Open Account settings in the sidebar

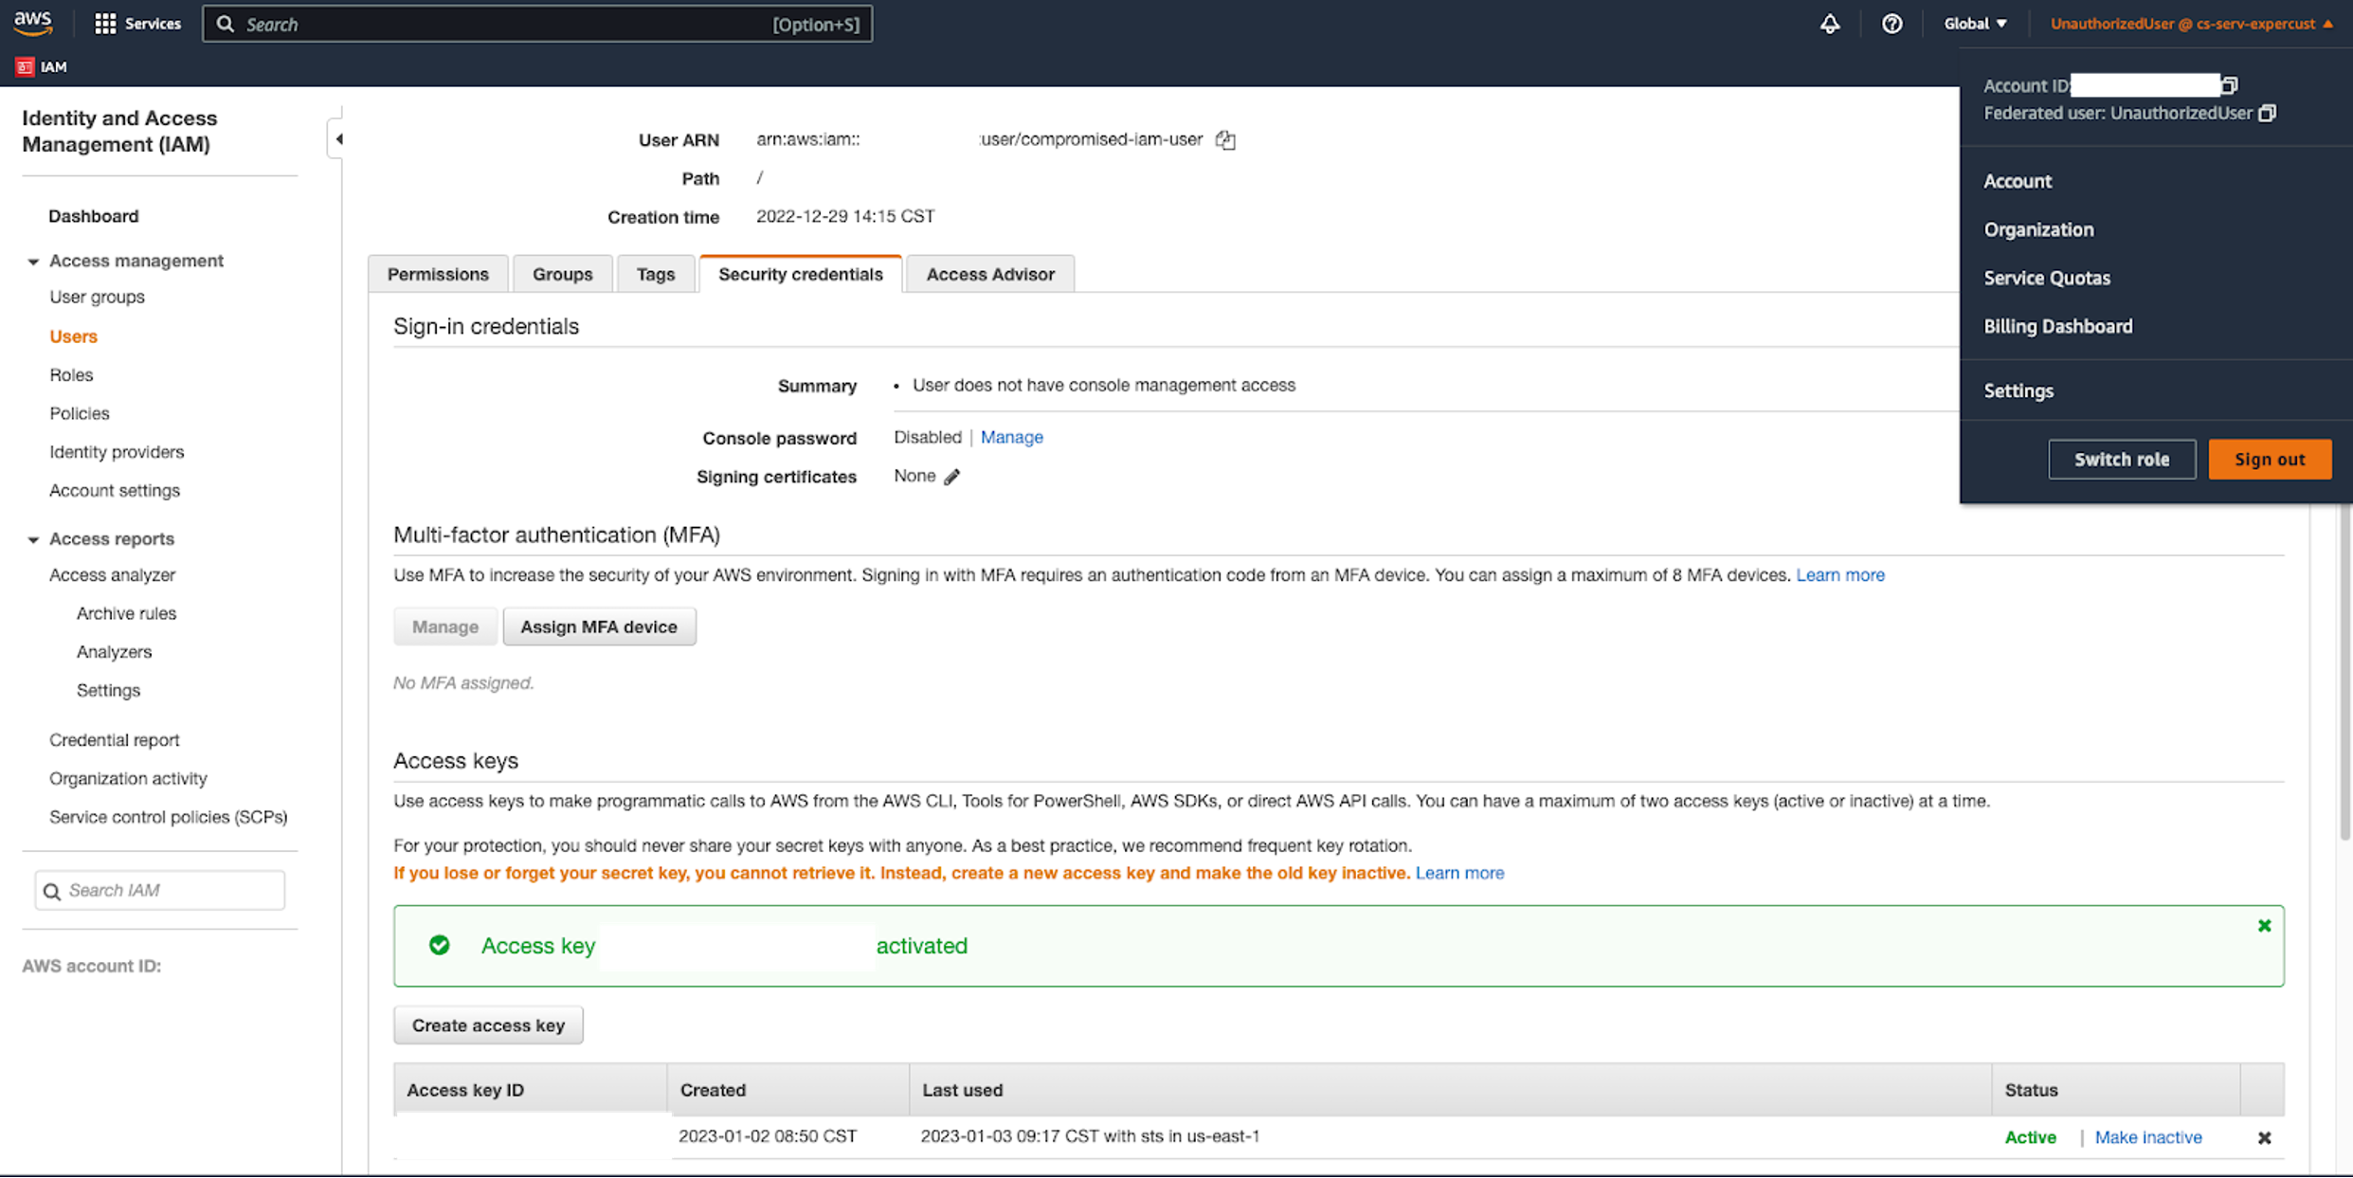pyautogui.click(x=114, y=490)
